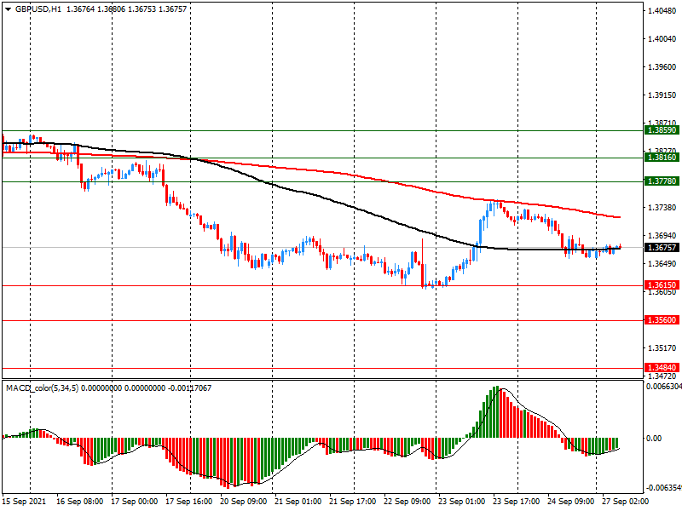The width and height of the screenshot is (682, 511).
Task: Click the 20 Sep 09:00 time label
Action: point(244,502)
